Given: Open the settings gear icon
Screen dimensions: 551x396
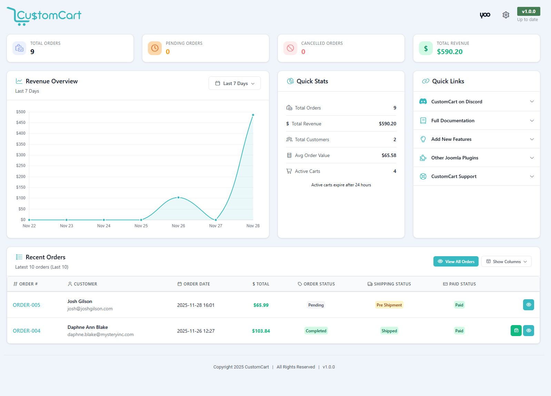Looking at the screenshot, I should point(505,15).
